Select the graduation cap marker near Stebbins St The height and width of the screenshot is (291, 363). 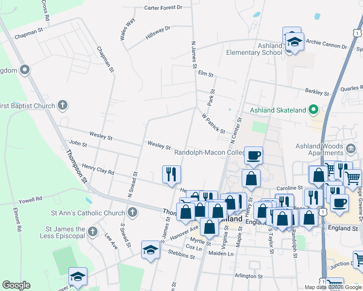pos(150,250)
